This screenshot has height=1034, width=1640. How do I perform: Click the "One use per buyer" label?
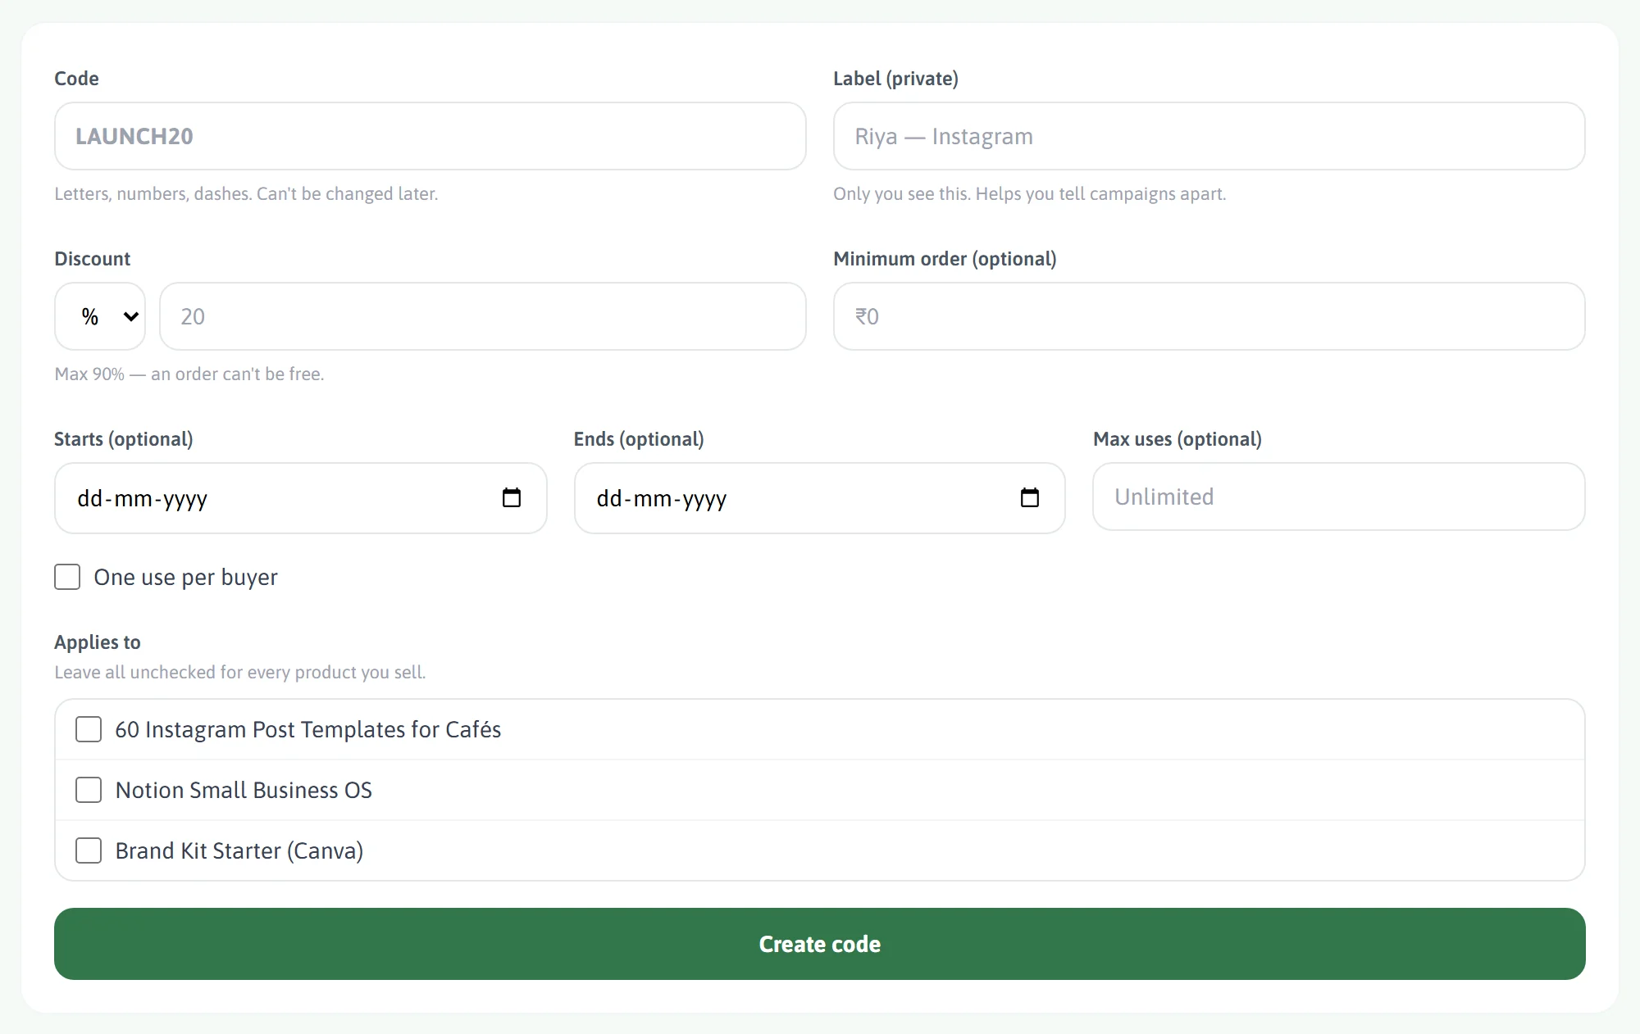click(x=186, y=578)
